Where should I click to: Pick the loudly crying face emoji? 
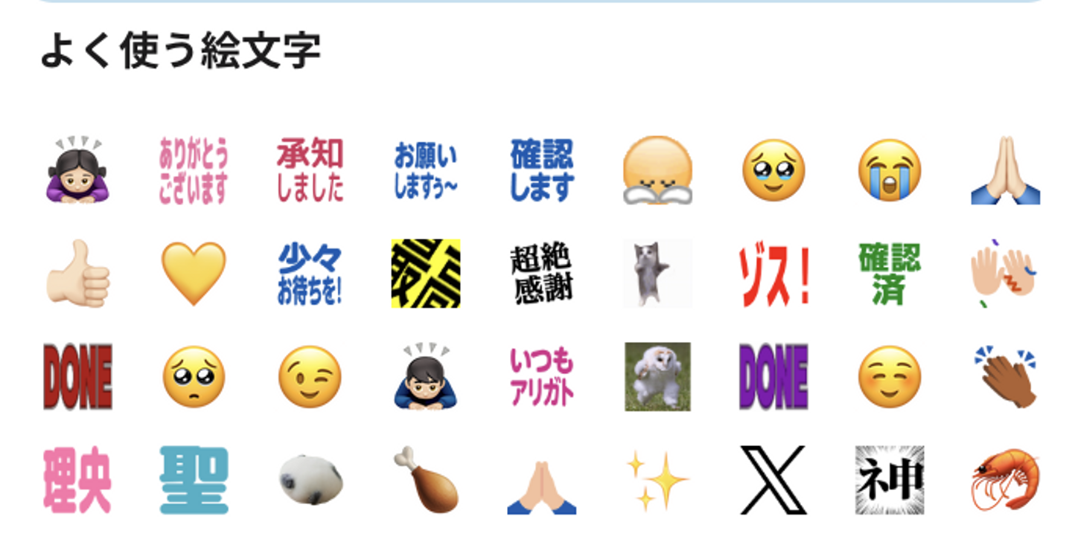tap(890, 170)
